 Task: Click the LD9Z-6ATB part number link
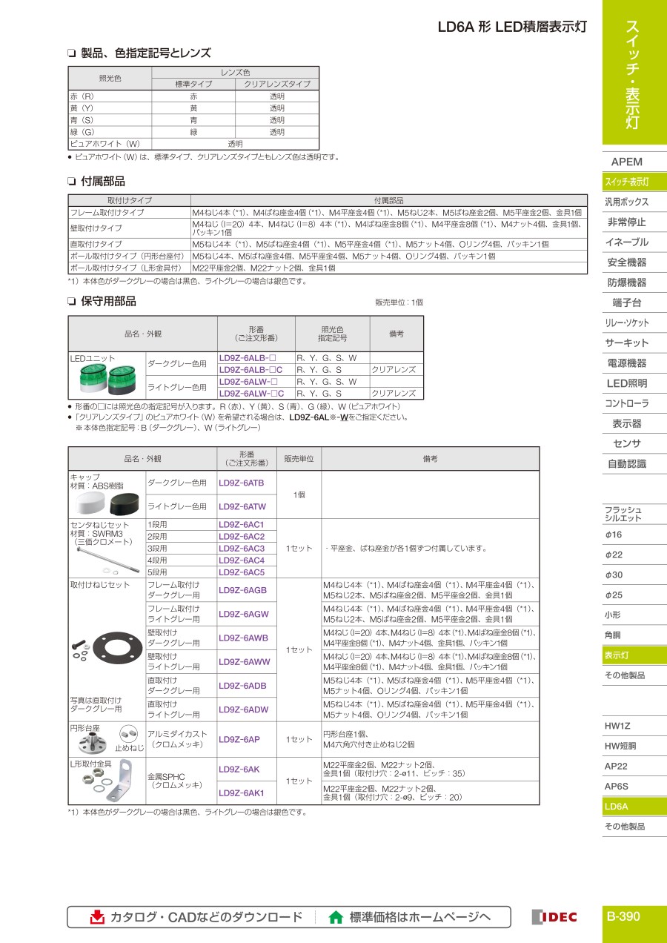pos(242,483)
